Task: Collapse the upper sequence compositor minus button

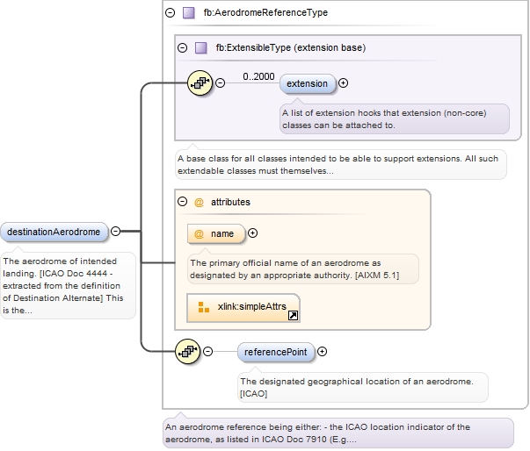Action: (x=220, y=83)
